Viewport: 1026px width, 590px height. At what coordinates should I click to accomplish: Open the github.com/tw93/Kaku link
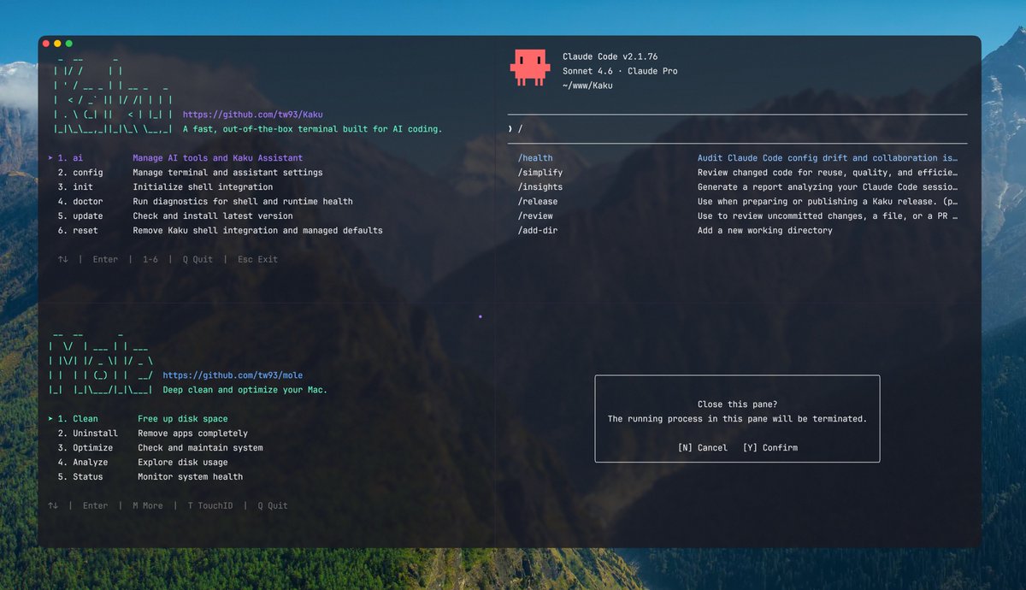(x=253, y=115)
